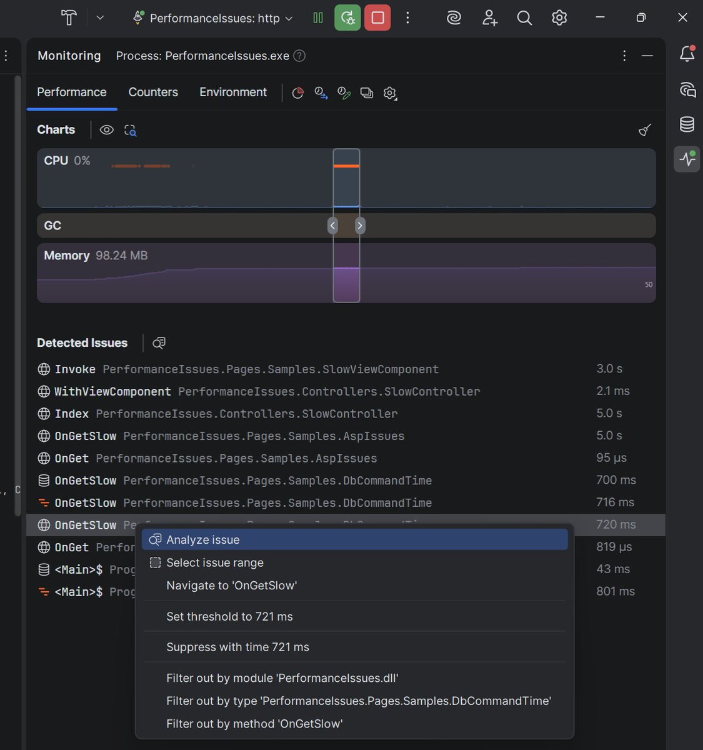The image size is (703, 750).
Task: Click the stacked windows icon in the Monitoring toolbar
Action: [x=367, y=93]
